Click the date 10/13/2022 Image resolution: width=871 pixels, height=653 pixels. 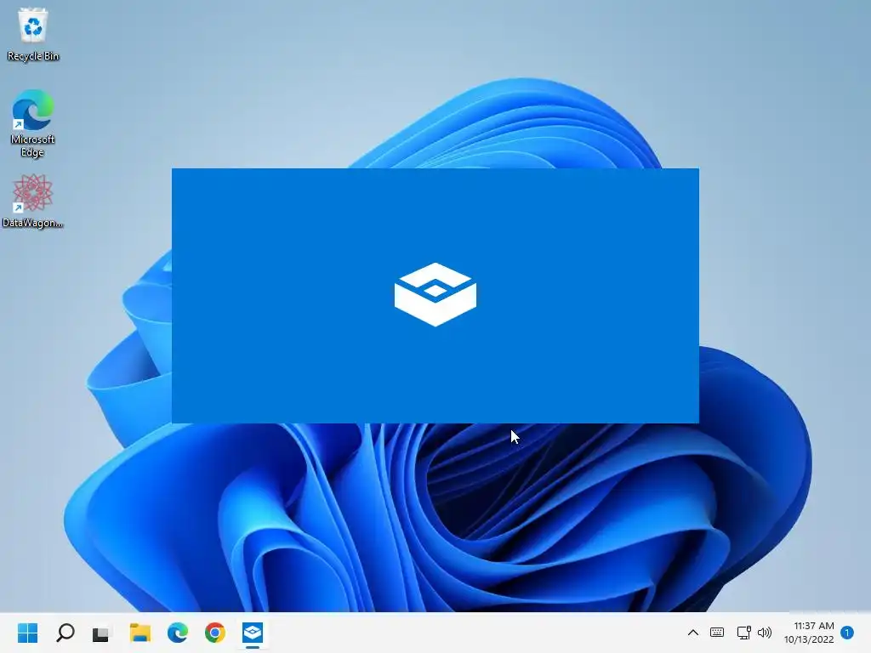pyautogui.click(x=809, y=639)
